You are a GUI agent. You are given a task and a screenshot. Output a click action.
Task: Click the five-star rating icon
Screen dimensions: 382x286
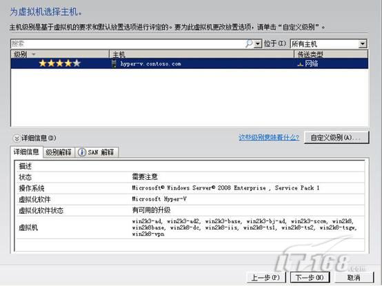60,63
